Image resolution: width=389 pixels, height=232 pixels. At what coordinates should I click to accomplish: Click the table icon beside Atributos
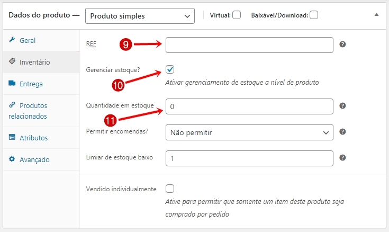pyautogui.click(x=12, y=137)
